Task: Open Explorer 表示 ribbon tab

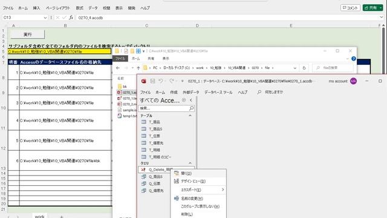Action: pos(166,59)
